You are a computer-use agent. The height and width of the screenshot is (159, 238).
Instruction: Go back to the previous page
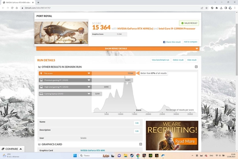[3, 8]
